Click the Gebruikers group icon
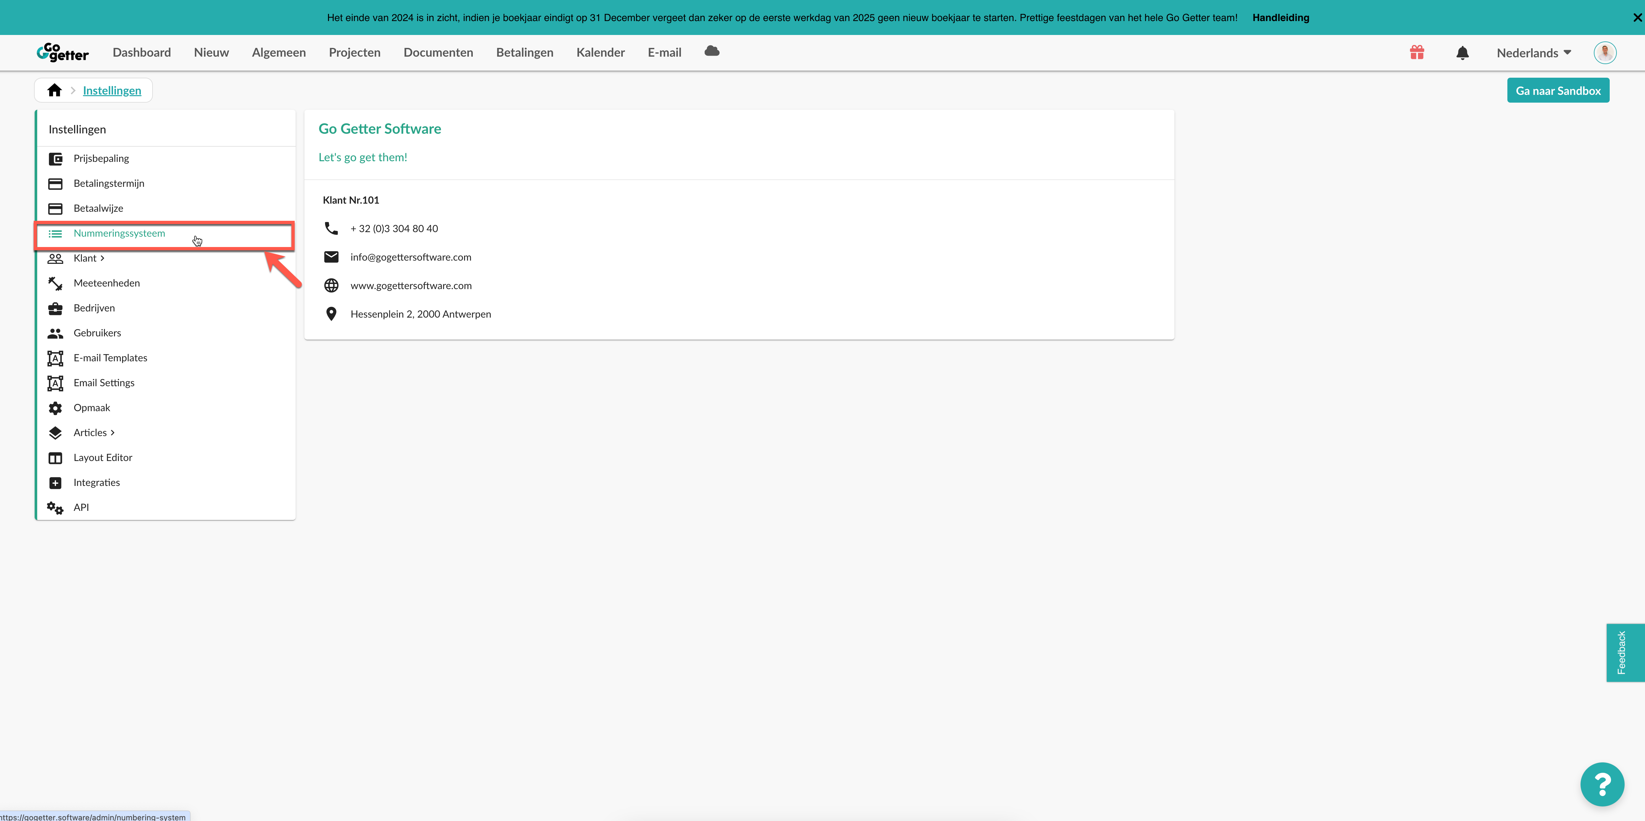Screen dimensions: 1645x821 pyautogui.click(x=56, y=332)
